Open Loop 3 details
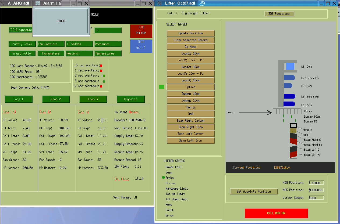This screenshot has width=340, height=224. point(93,99)
